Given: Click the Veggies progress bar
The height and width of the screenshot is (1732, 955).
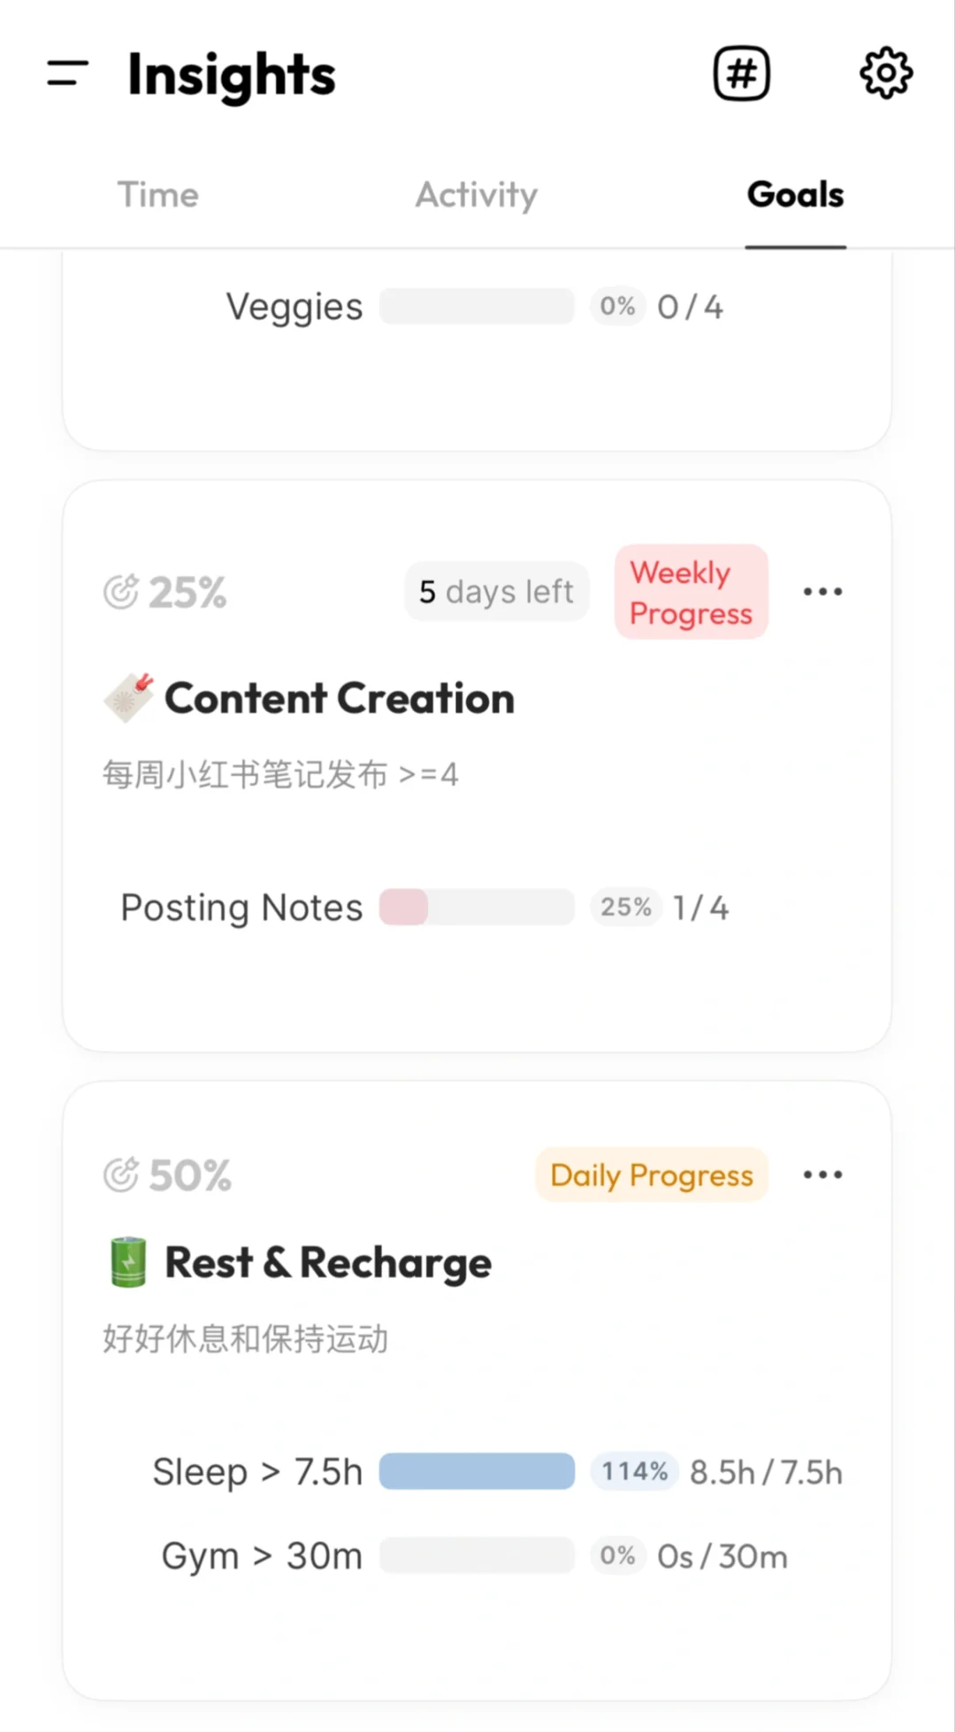Looking at the screenshot, I should tap(477, 307).
